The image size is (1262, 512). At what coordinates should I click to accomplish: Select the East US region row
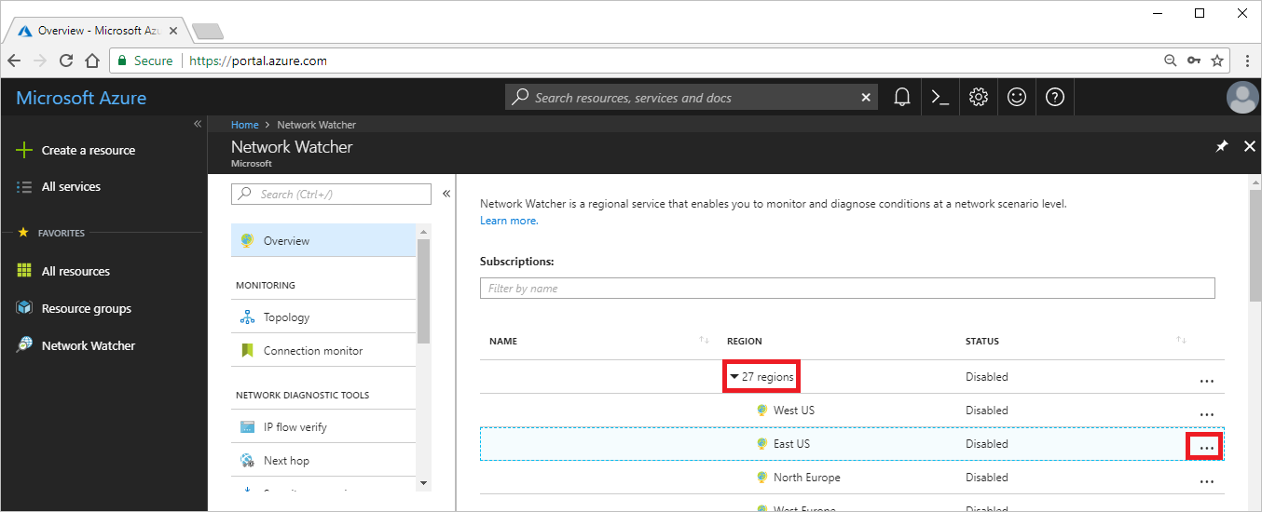(x=852, y=444)
